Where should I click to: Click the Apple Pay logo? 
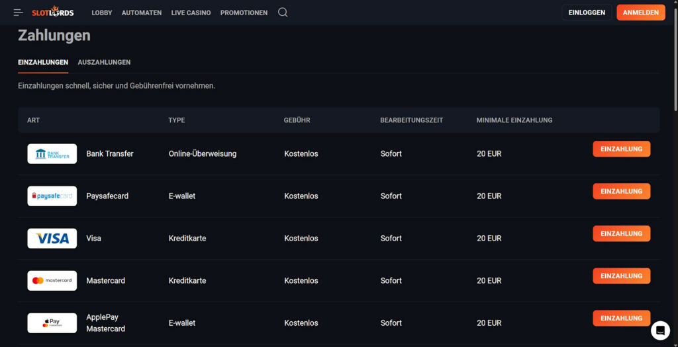[52, 323]
